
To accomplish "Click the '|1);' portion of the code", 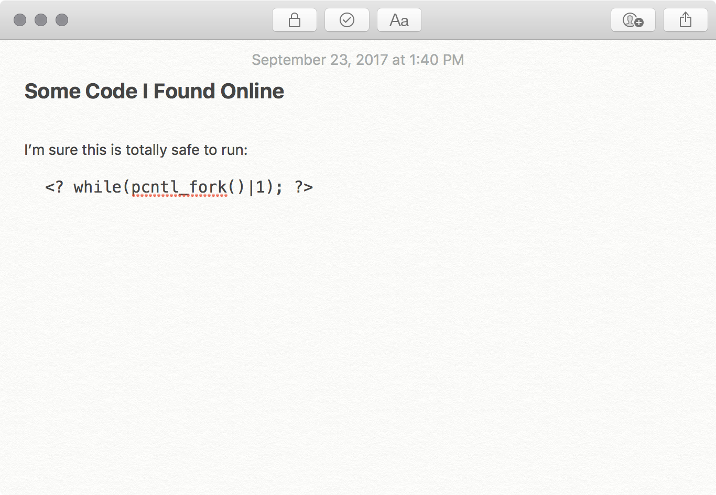I will 266,187.
